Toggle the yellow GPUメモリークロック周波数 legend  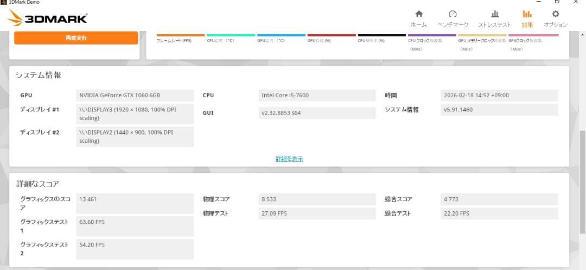(x=482, y=42)
